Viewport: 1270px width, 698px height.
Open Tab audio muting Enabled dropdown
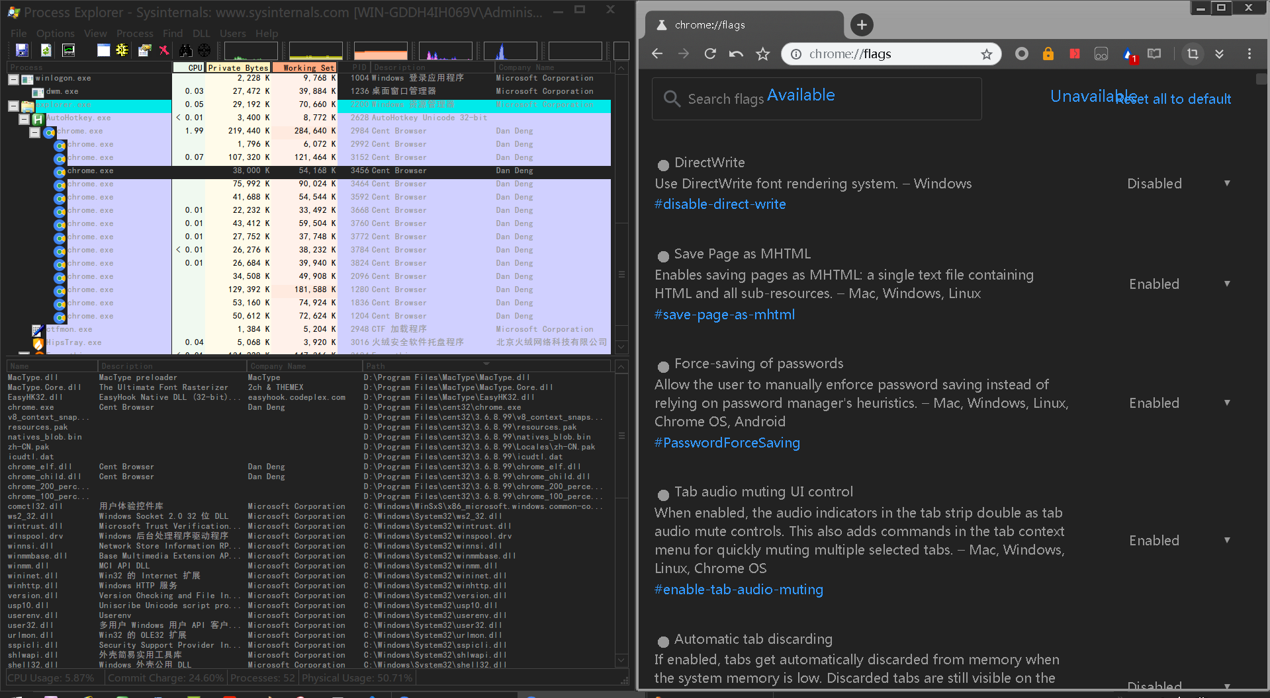1179,541
